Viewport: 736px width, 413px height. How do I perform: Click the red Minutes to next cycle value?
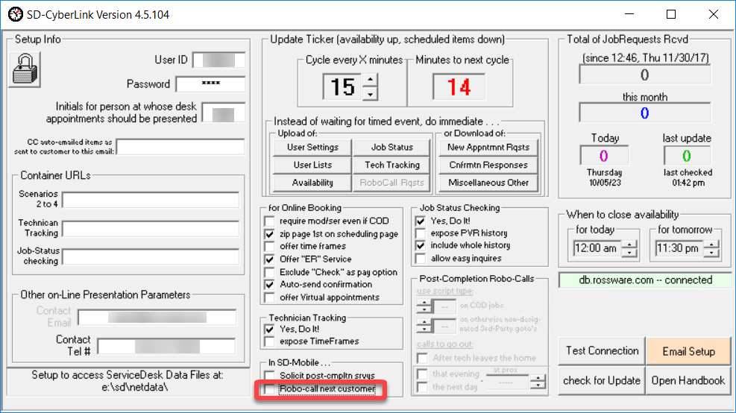point(459,86)
